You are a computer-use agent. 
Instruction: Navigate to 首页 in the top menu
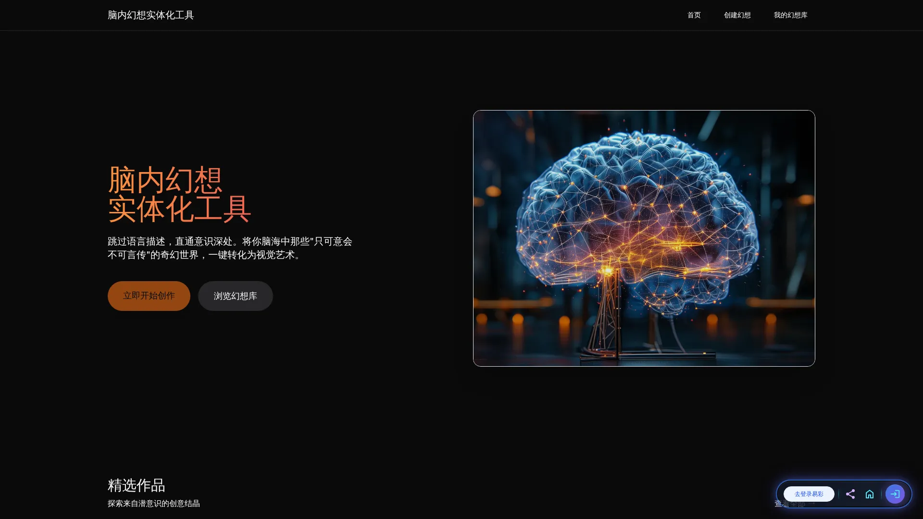[x=694, y=15]
